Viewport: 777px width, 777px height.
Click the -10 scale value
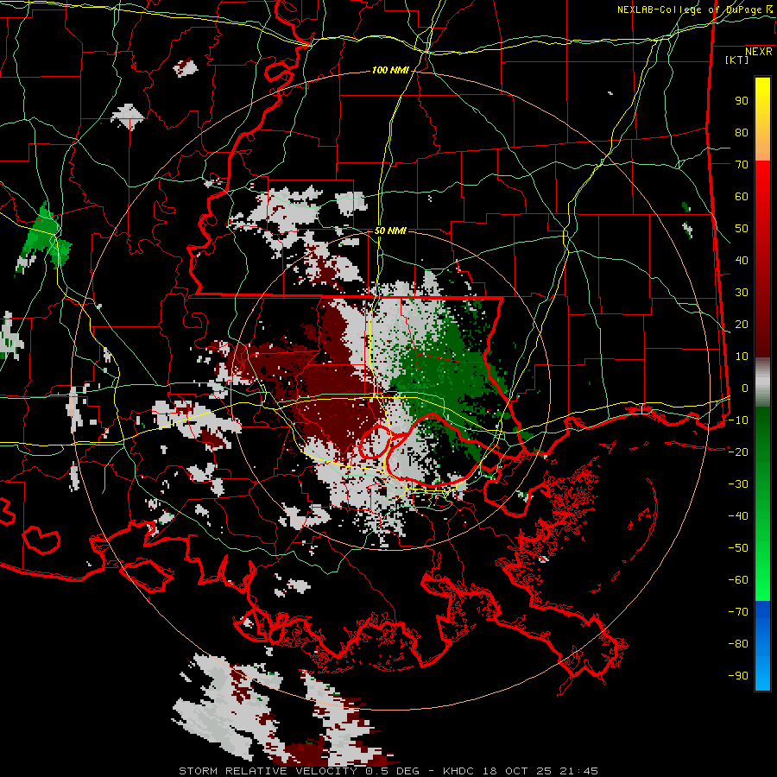(x=738, y=420)
